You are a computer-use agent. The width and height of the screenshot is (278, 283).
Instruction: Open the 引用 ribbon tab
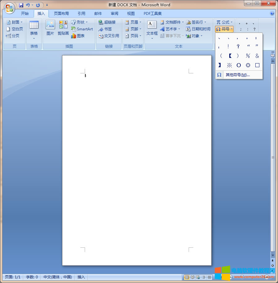(x=81, y=14)
